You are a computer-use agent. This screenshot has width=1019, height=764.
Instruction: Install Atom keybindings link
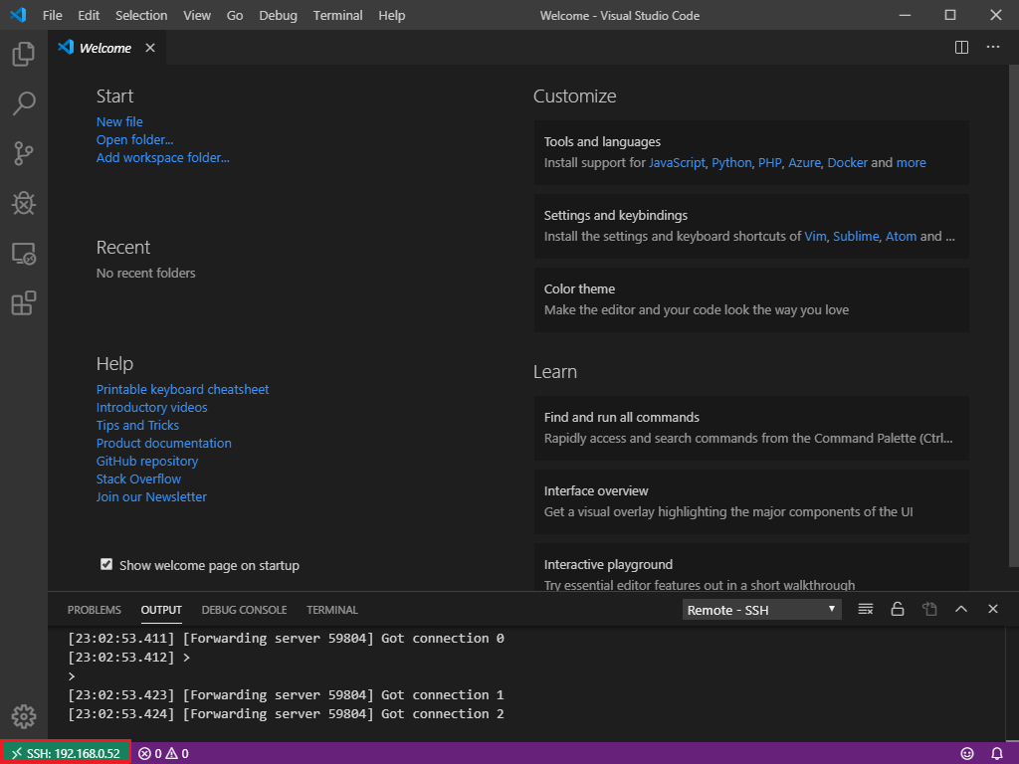pyautogui.click(x=901, y=236)
